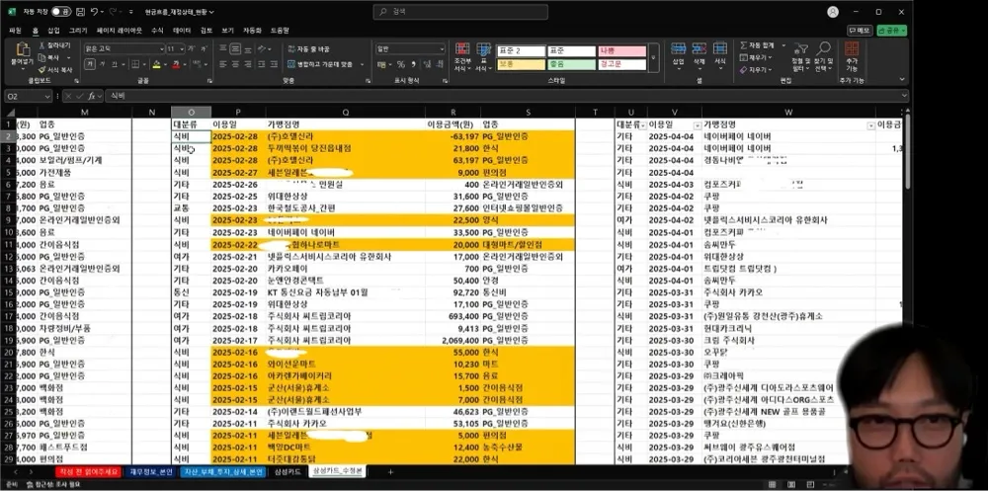This screenshot has width=989, height=491.
Task: Click the percent style icon
Action: [400, 64]
